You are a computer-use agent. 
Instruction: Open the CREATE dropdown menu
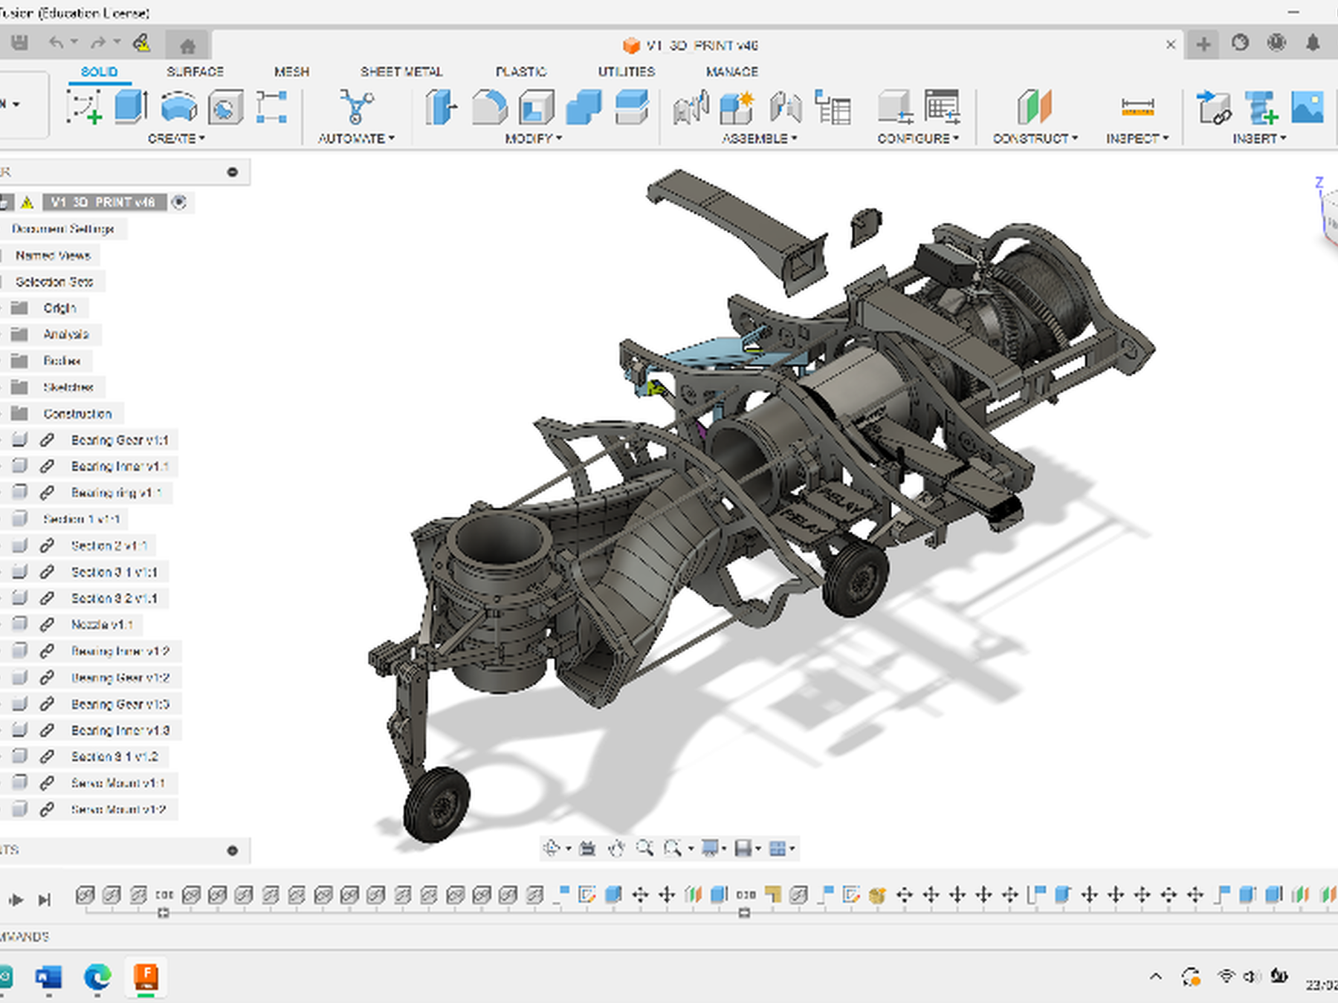176,139
